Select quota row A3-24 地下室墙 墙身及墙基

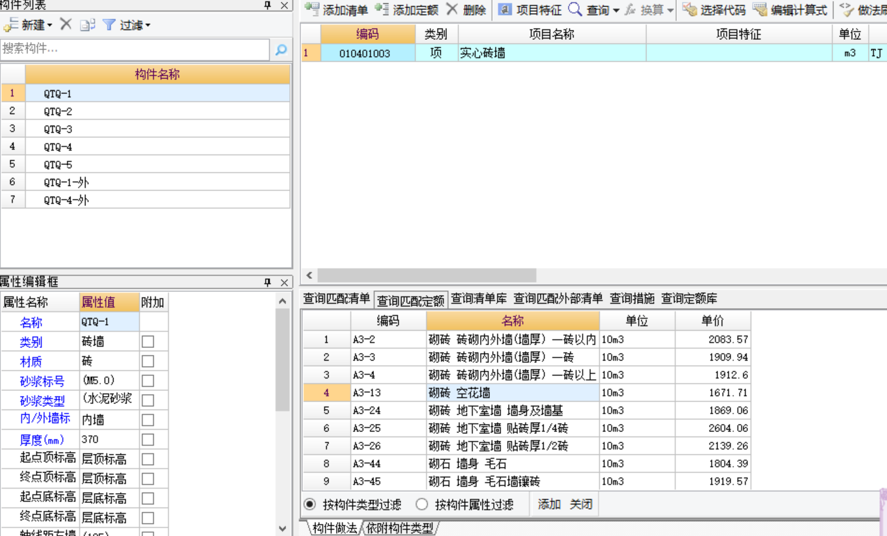tap(526, 411)
